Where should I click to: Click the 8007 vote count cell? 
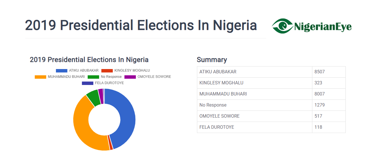click(319, 94)
